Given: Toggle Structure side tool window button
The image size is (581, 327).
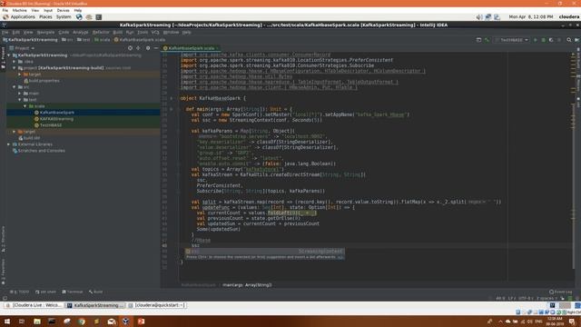Looking at the screenshot, I should 3,239.
